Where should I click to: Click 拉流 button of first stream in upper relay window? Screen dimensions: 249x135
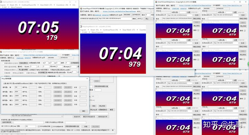point(196,15)
